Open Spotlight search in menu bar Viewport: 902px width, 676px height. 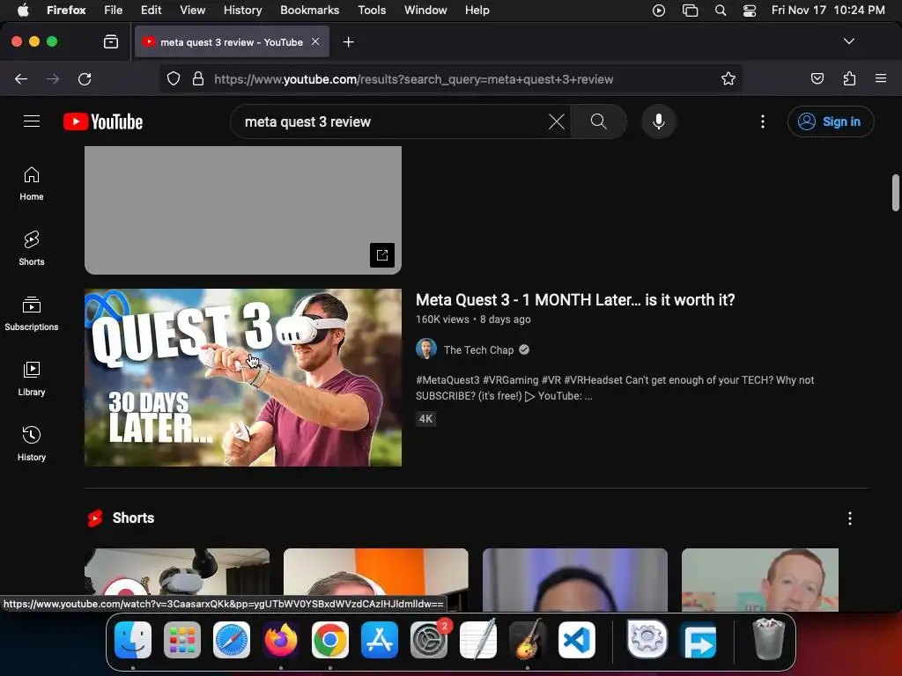tap(721, 10)
